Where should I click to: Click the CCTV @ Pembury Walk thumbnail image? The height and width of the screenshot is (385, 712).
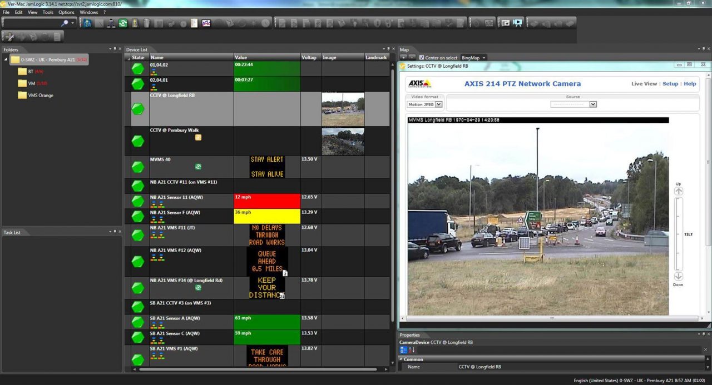(343, 142)
